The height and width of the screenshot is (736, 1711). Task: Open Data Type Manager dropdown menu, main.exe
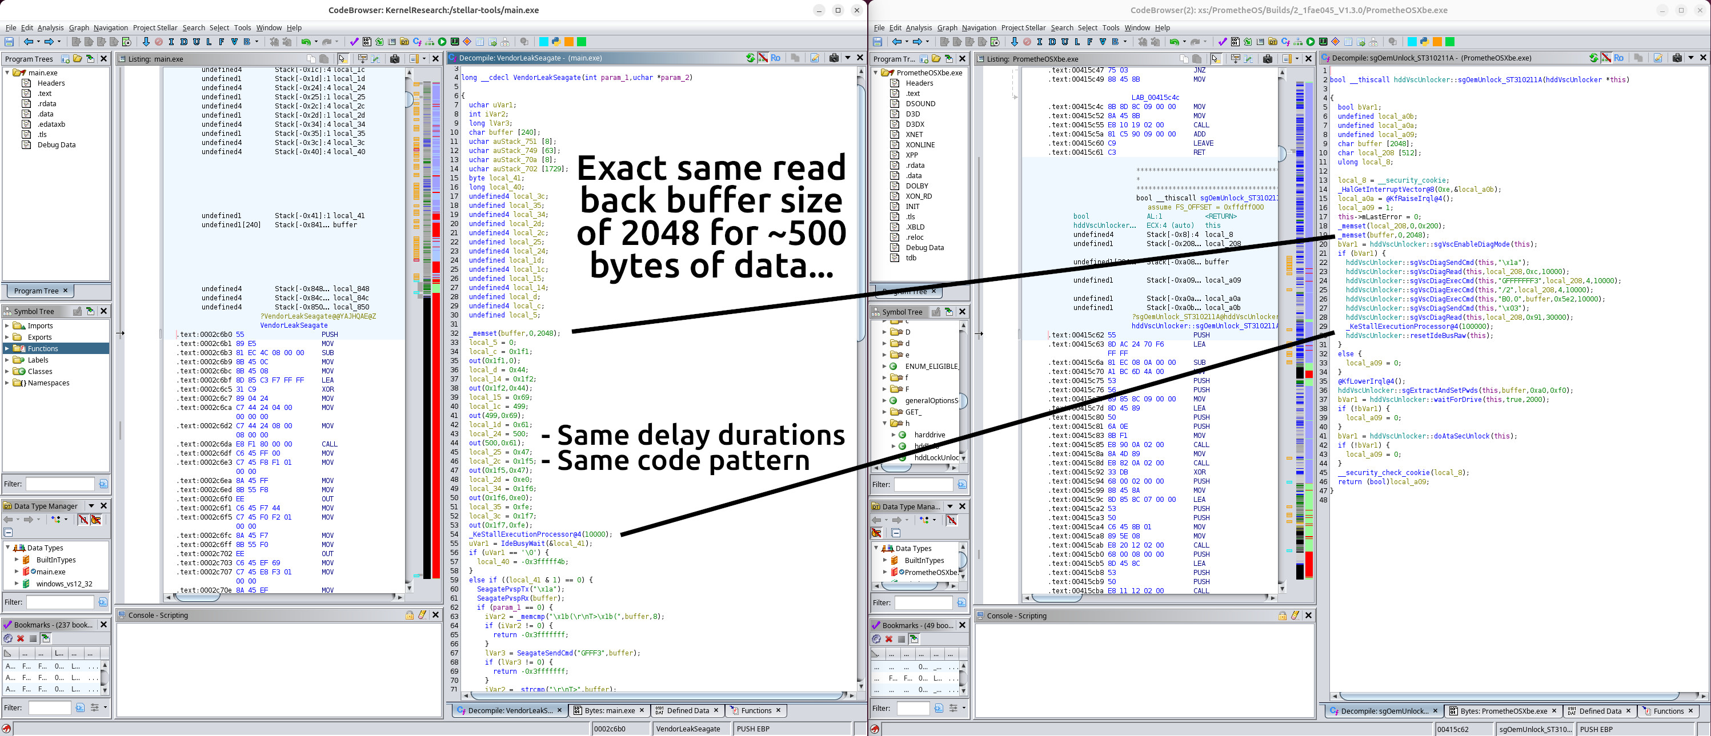point(91,506)
